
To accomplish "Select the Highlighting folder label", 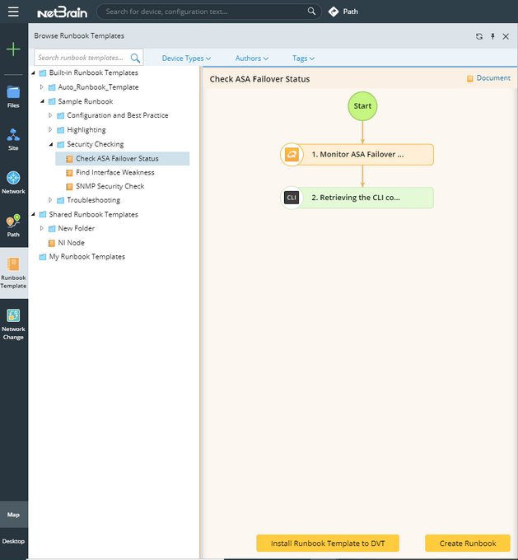I will click(x=86, y=129).
